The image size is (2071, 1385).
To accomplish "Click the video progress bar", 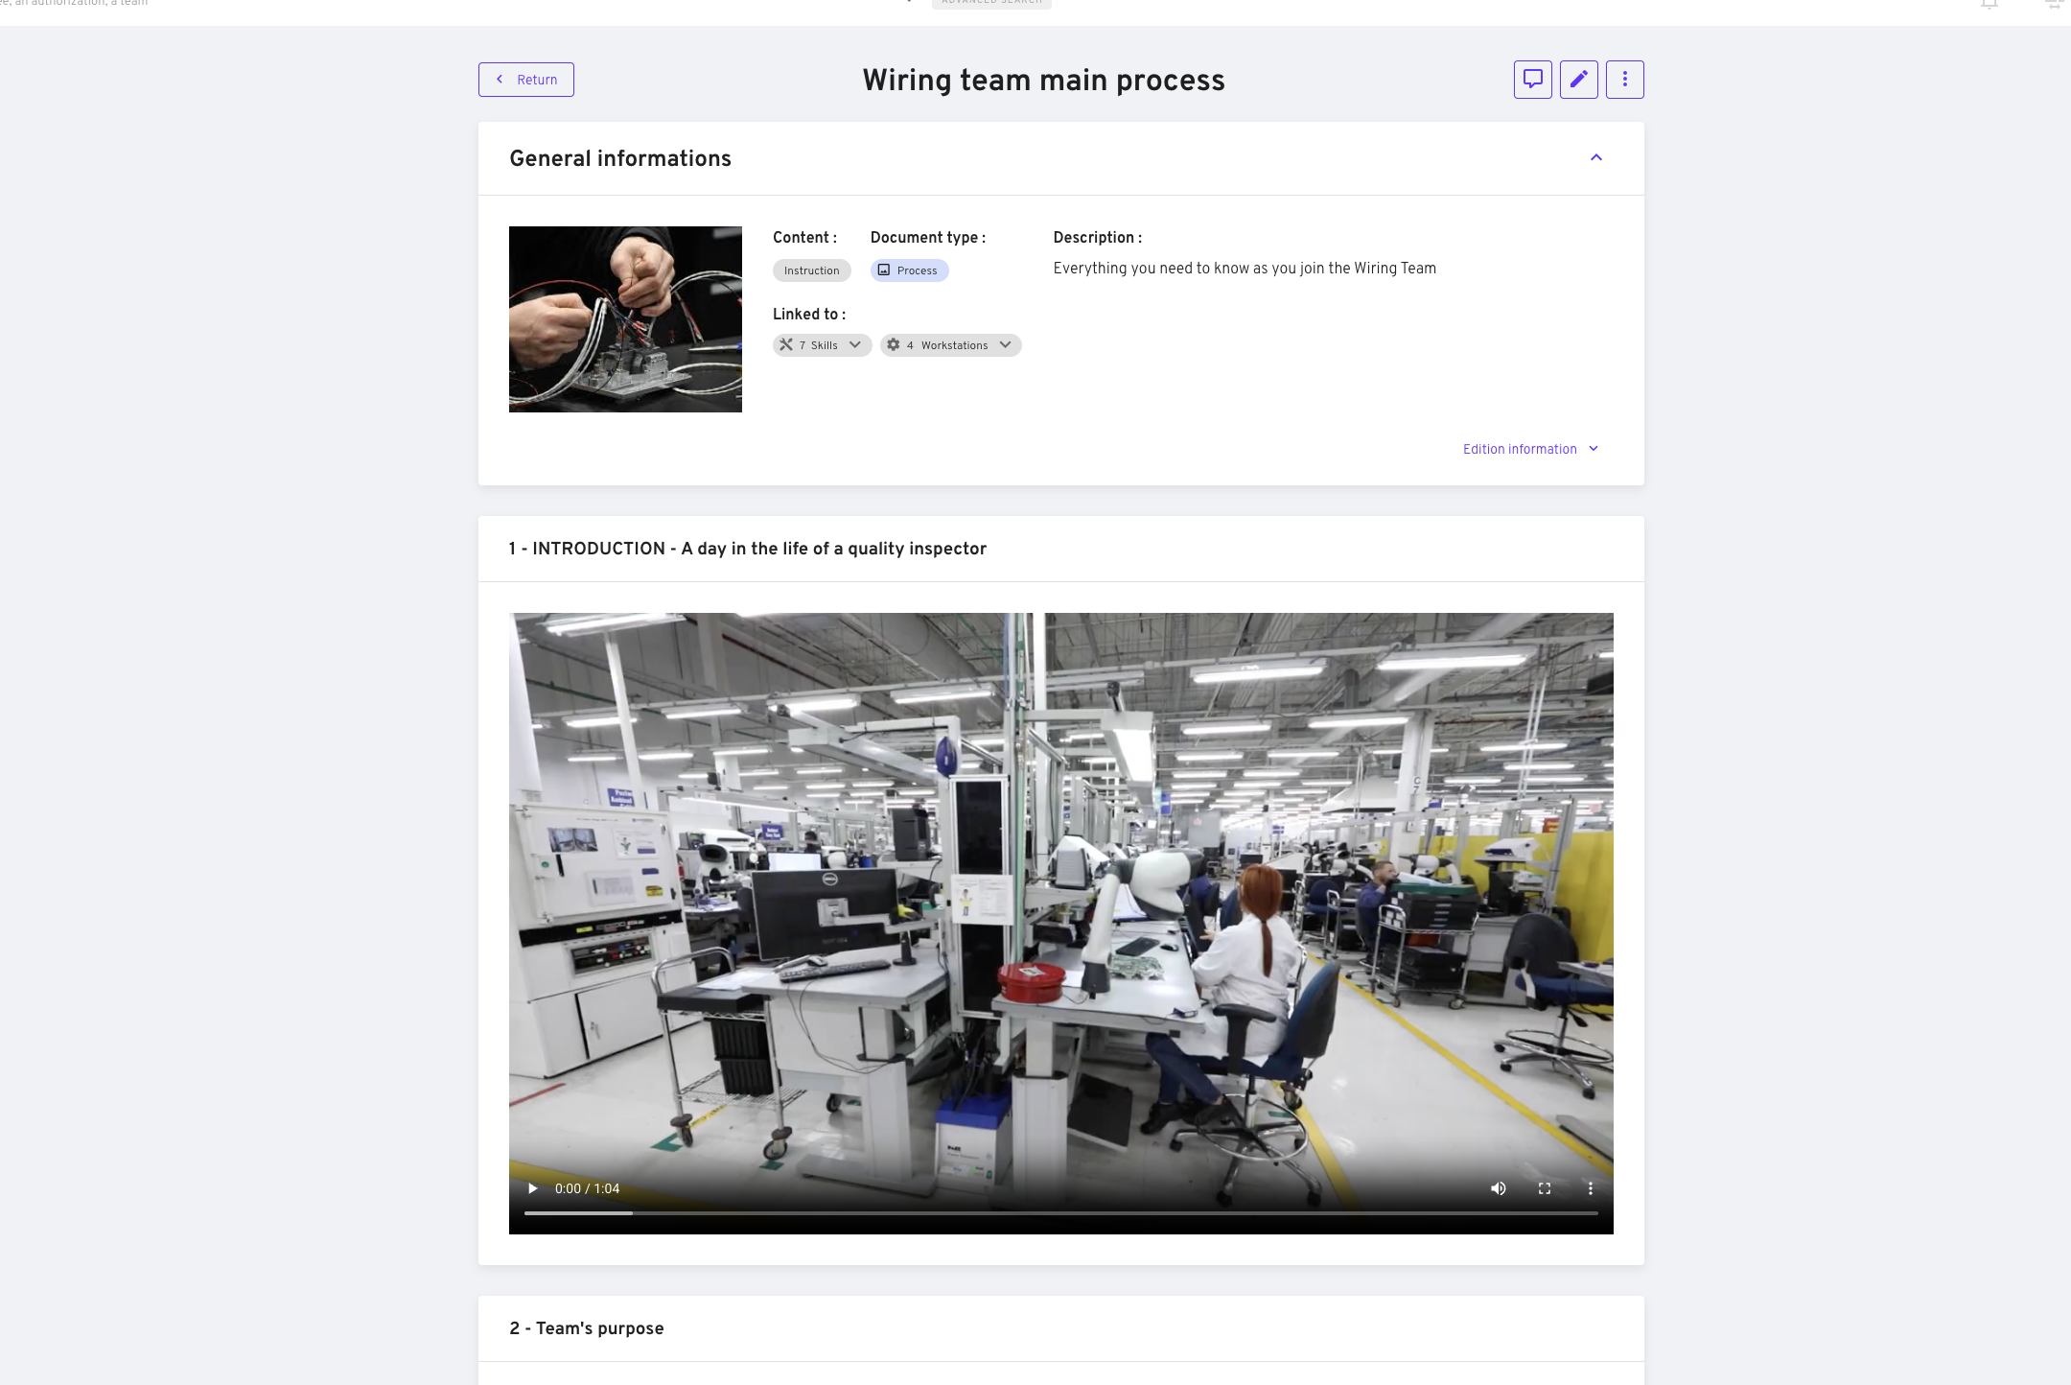I will click(x=1060, y=1213).
